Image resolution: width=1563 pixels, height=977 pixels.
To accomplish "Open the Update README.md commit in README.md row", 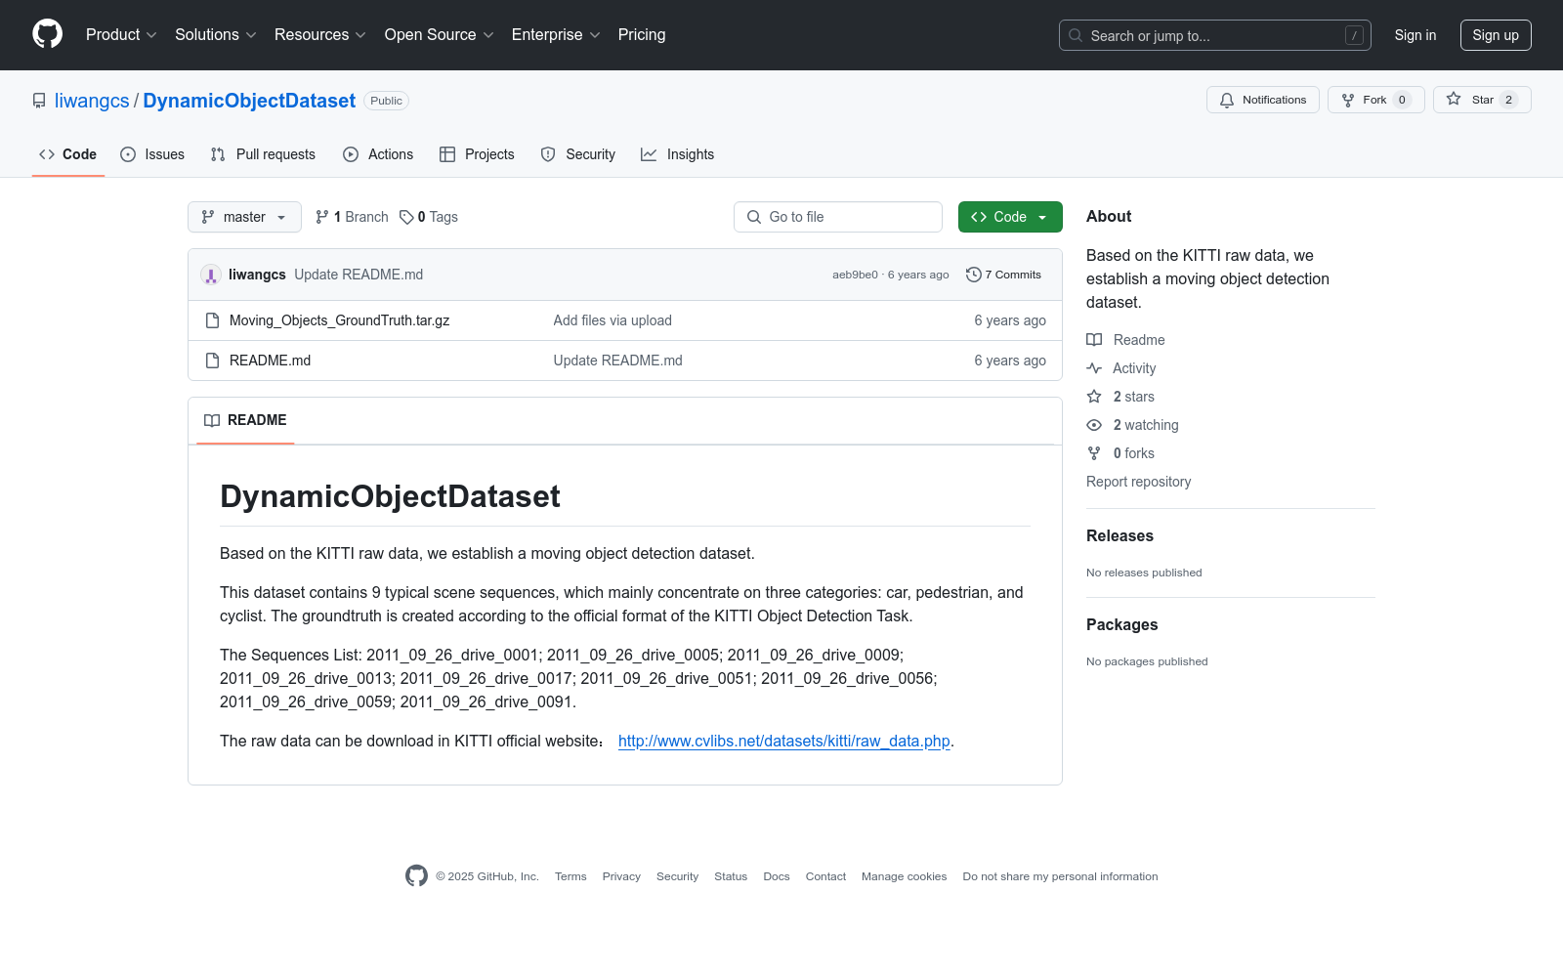I will click(x=618, y=361).
